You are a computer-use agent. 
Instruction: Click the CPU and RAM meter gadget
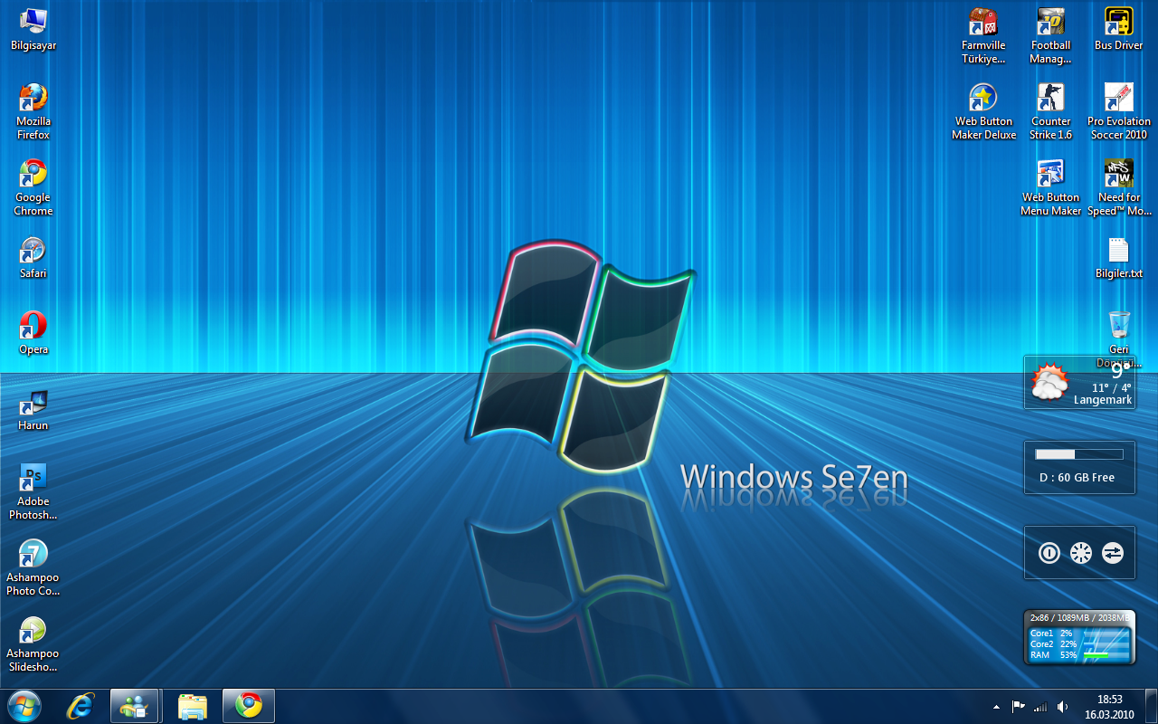[x=1079, y=638]
